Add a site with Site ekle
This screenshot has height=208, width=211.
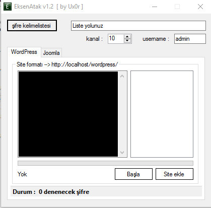coord(174,174)
